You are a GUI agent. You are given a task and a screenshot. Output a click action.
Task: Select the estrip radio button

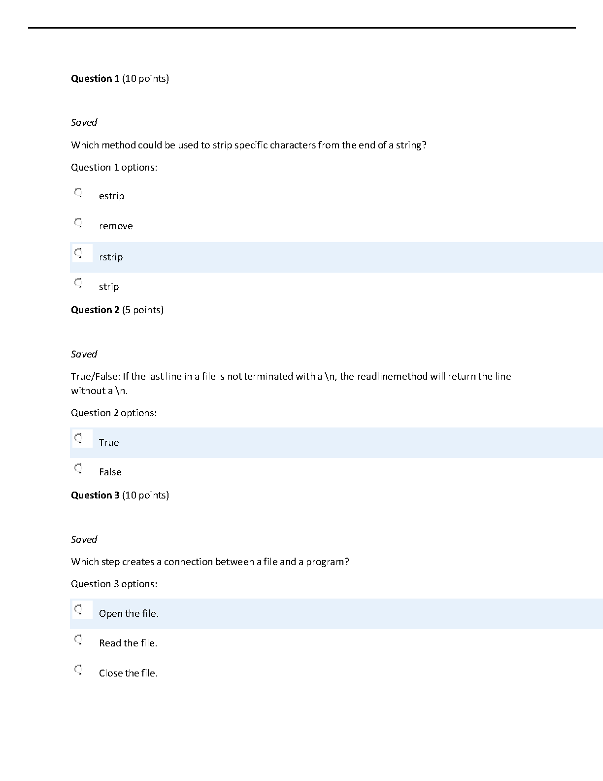(78, 192)
